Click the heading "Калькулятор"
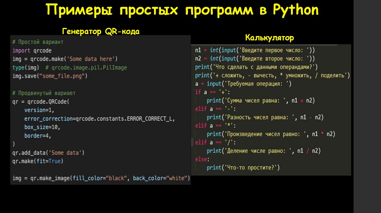 click(269, 38)
